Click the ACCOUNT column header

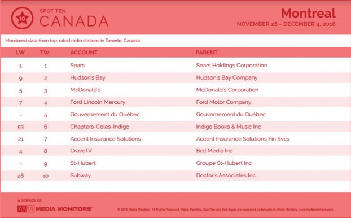pos(84,53)
